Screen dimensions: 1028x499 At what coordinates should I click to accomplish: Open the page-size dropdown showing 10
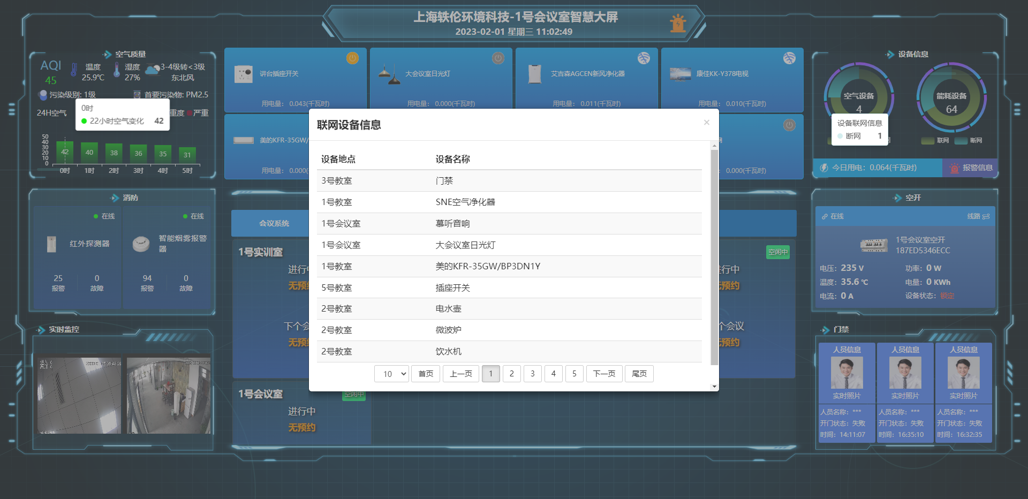(x=391, y=374)
